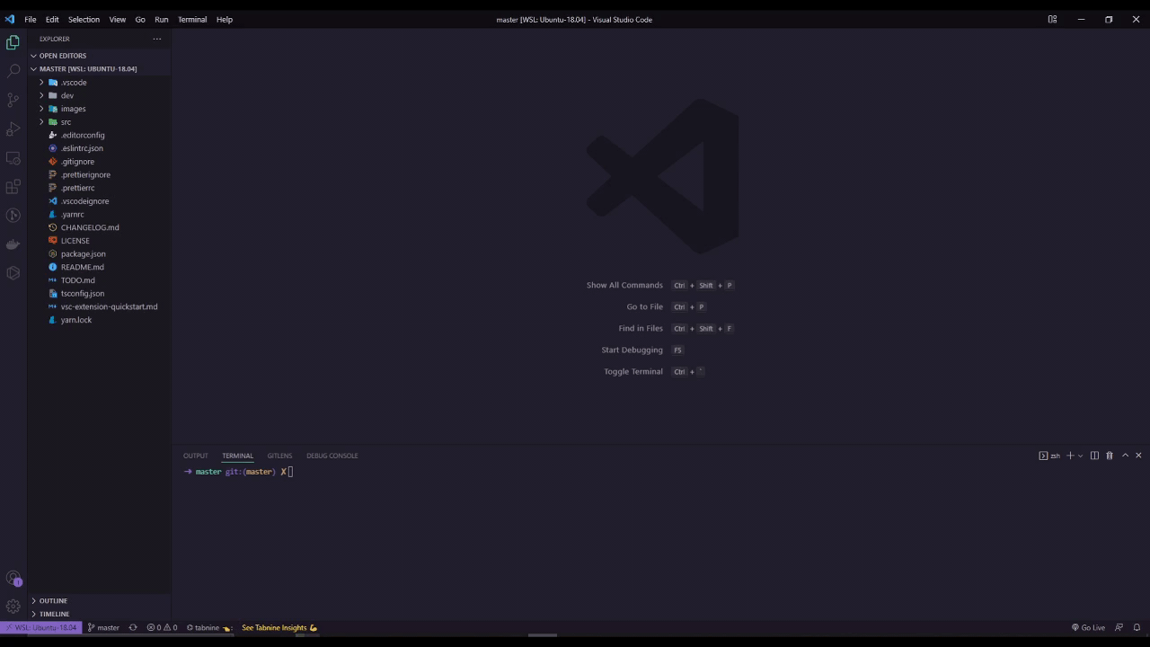Select the Run and Debug icon
1150x647 pixels.
click(x=13, y=129)
